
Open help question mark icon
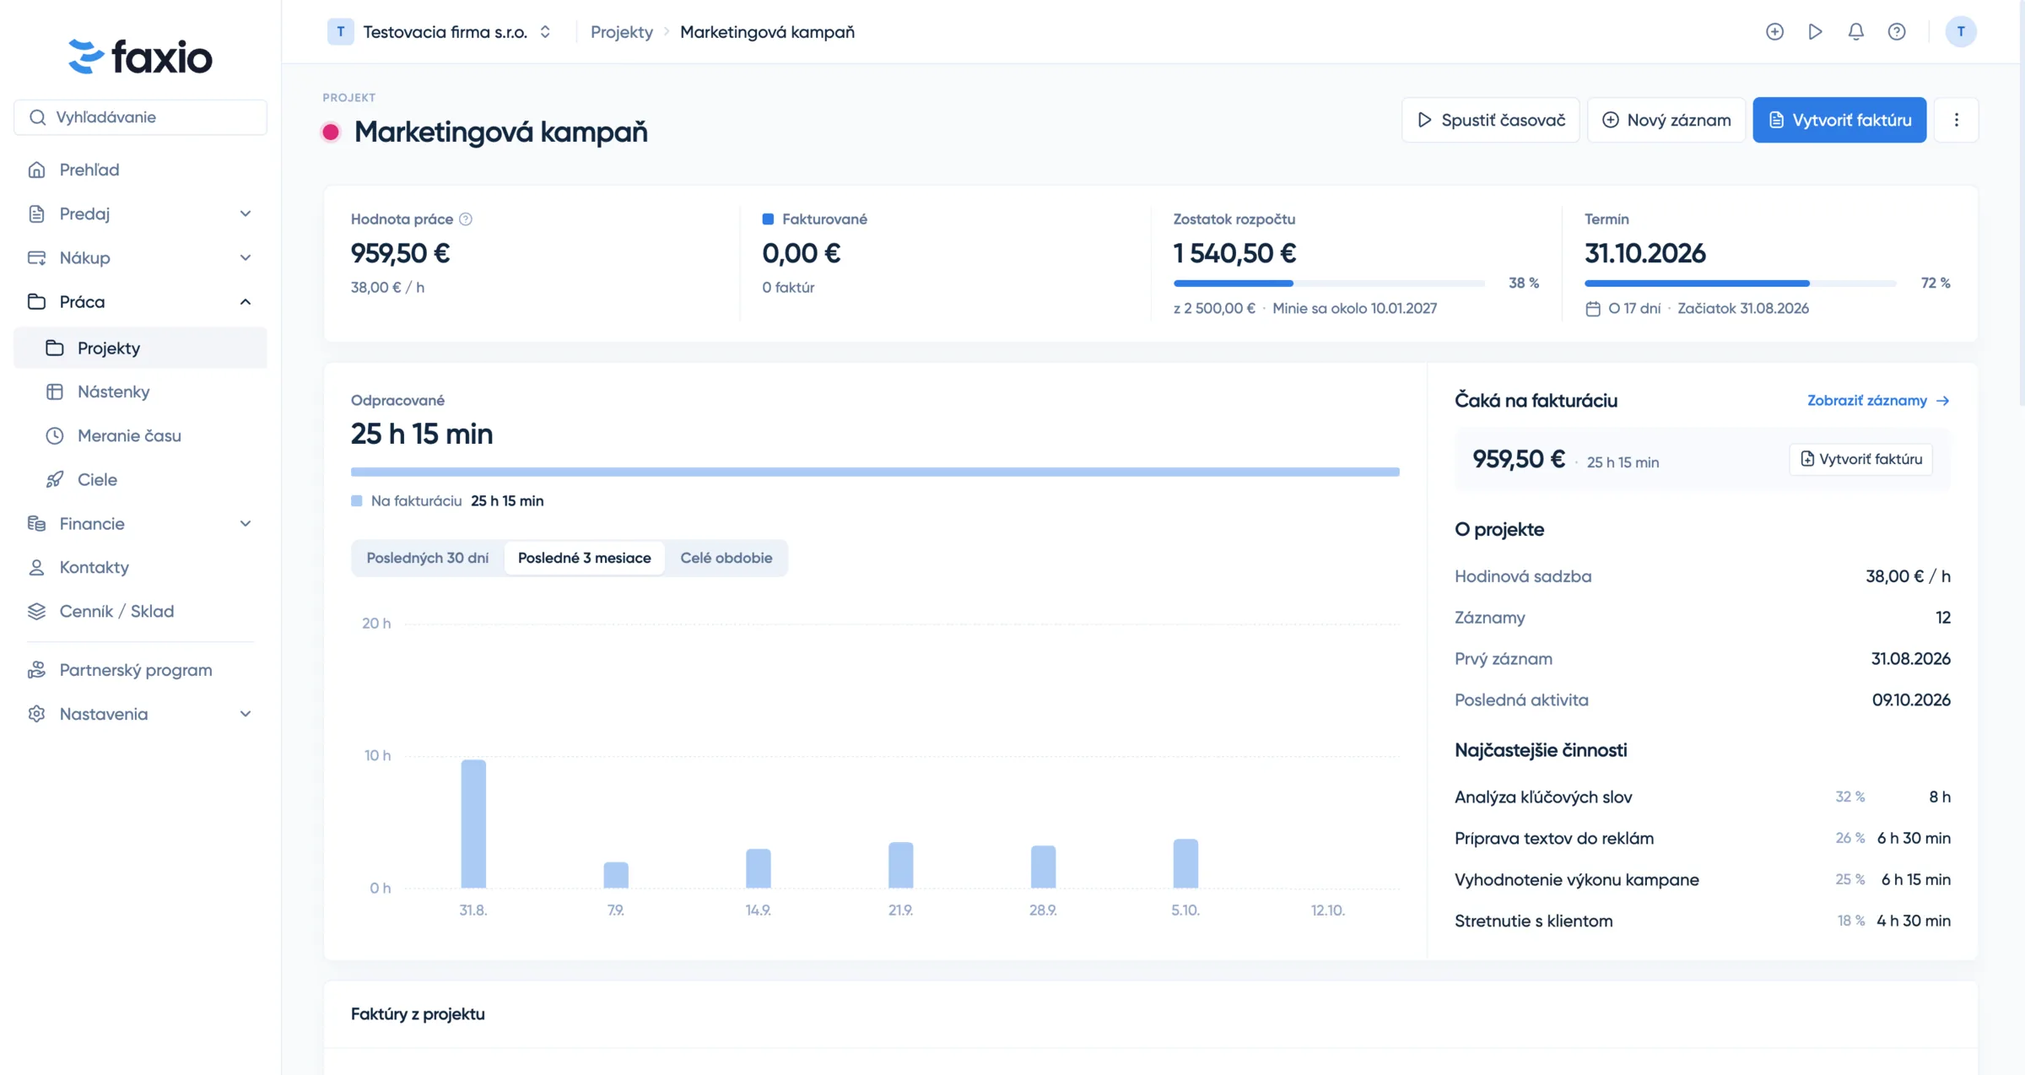(x=1896, y=31)
